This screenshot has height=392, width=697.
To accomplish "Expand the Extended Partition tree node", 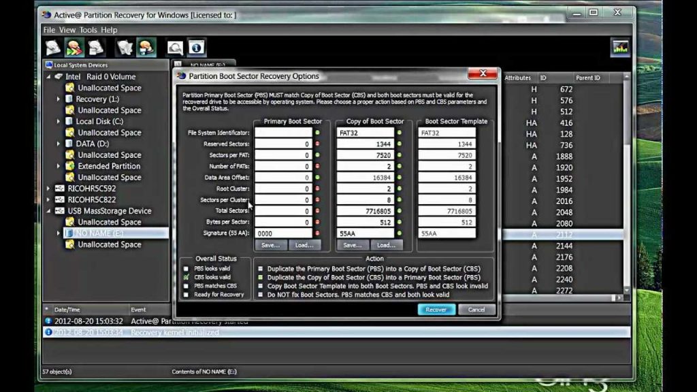I will point(59,166).
